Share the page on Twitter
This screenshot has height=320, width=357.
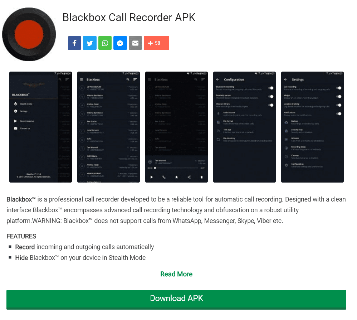pyautogui.click(x=90, y=43)
